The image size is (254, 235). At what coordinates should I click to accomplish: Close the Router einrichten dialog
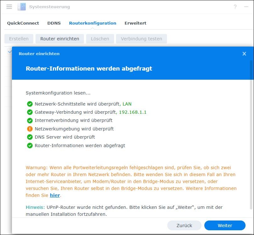coord(244,54)
